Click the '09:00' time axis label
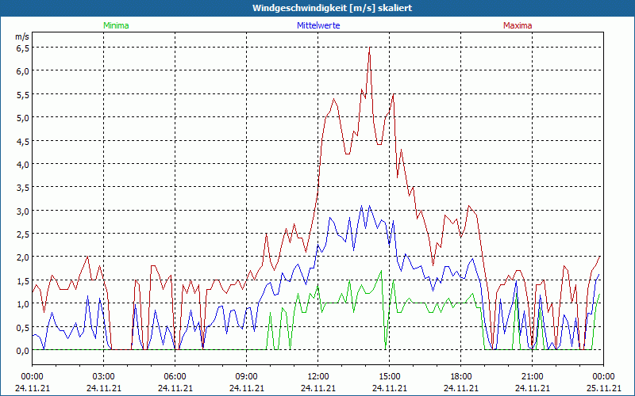 [x=246, y=377]
